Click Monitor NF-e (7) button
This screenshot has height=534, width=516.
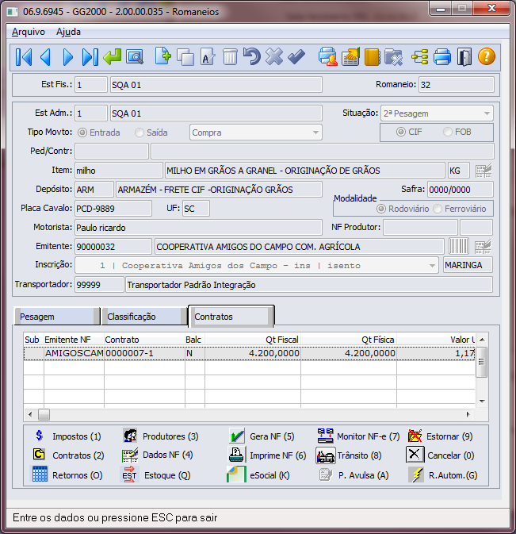pyautogui.click(x=358, y=436)
